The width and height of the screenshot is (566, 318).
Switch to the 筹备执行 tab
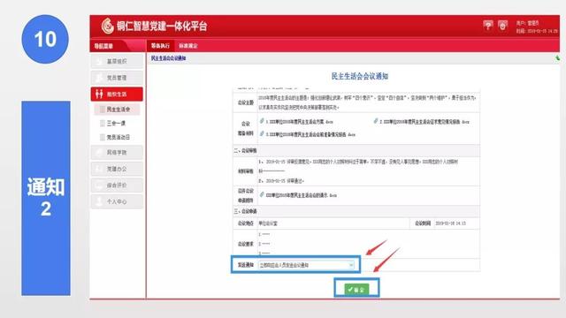(x=160, y=46)
